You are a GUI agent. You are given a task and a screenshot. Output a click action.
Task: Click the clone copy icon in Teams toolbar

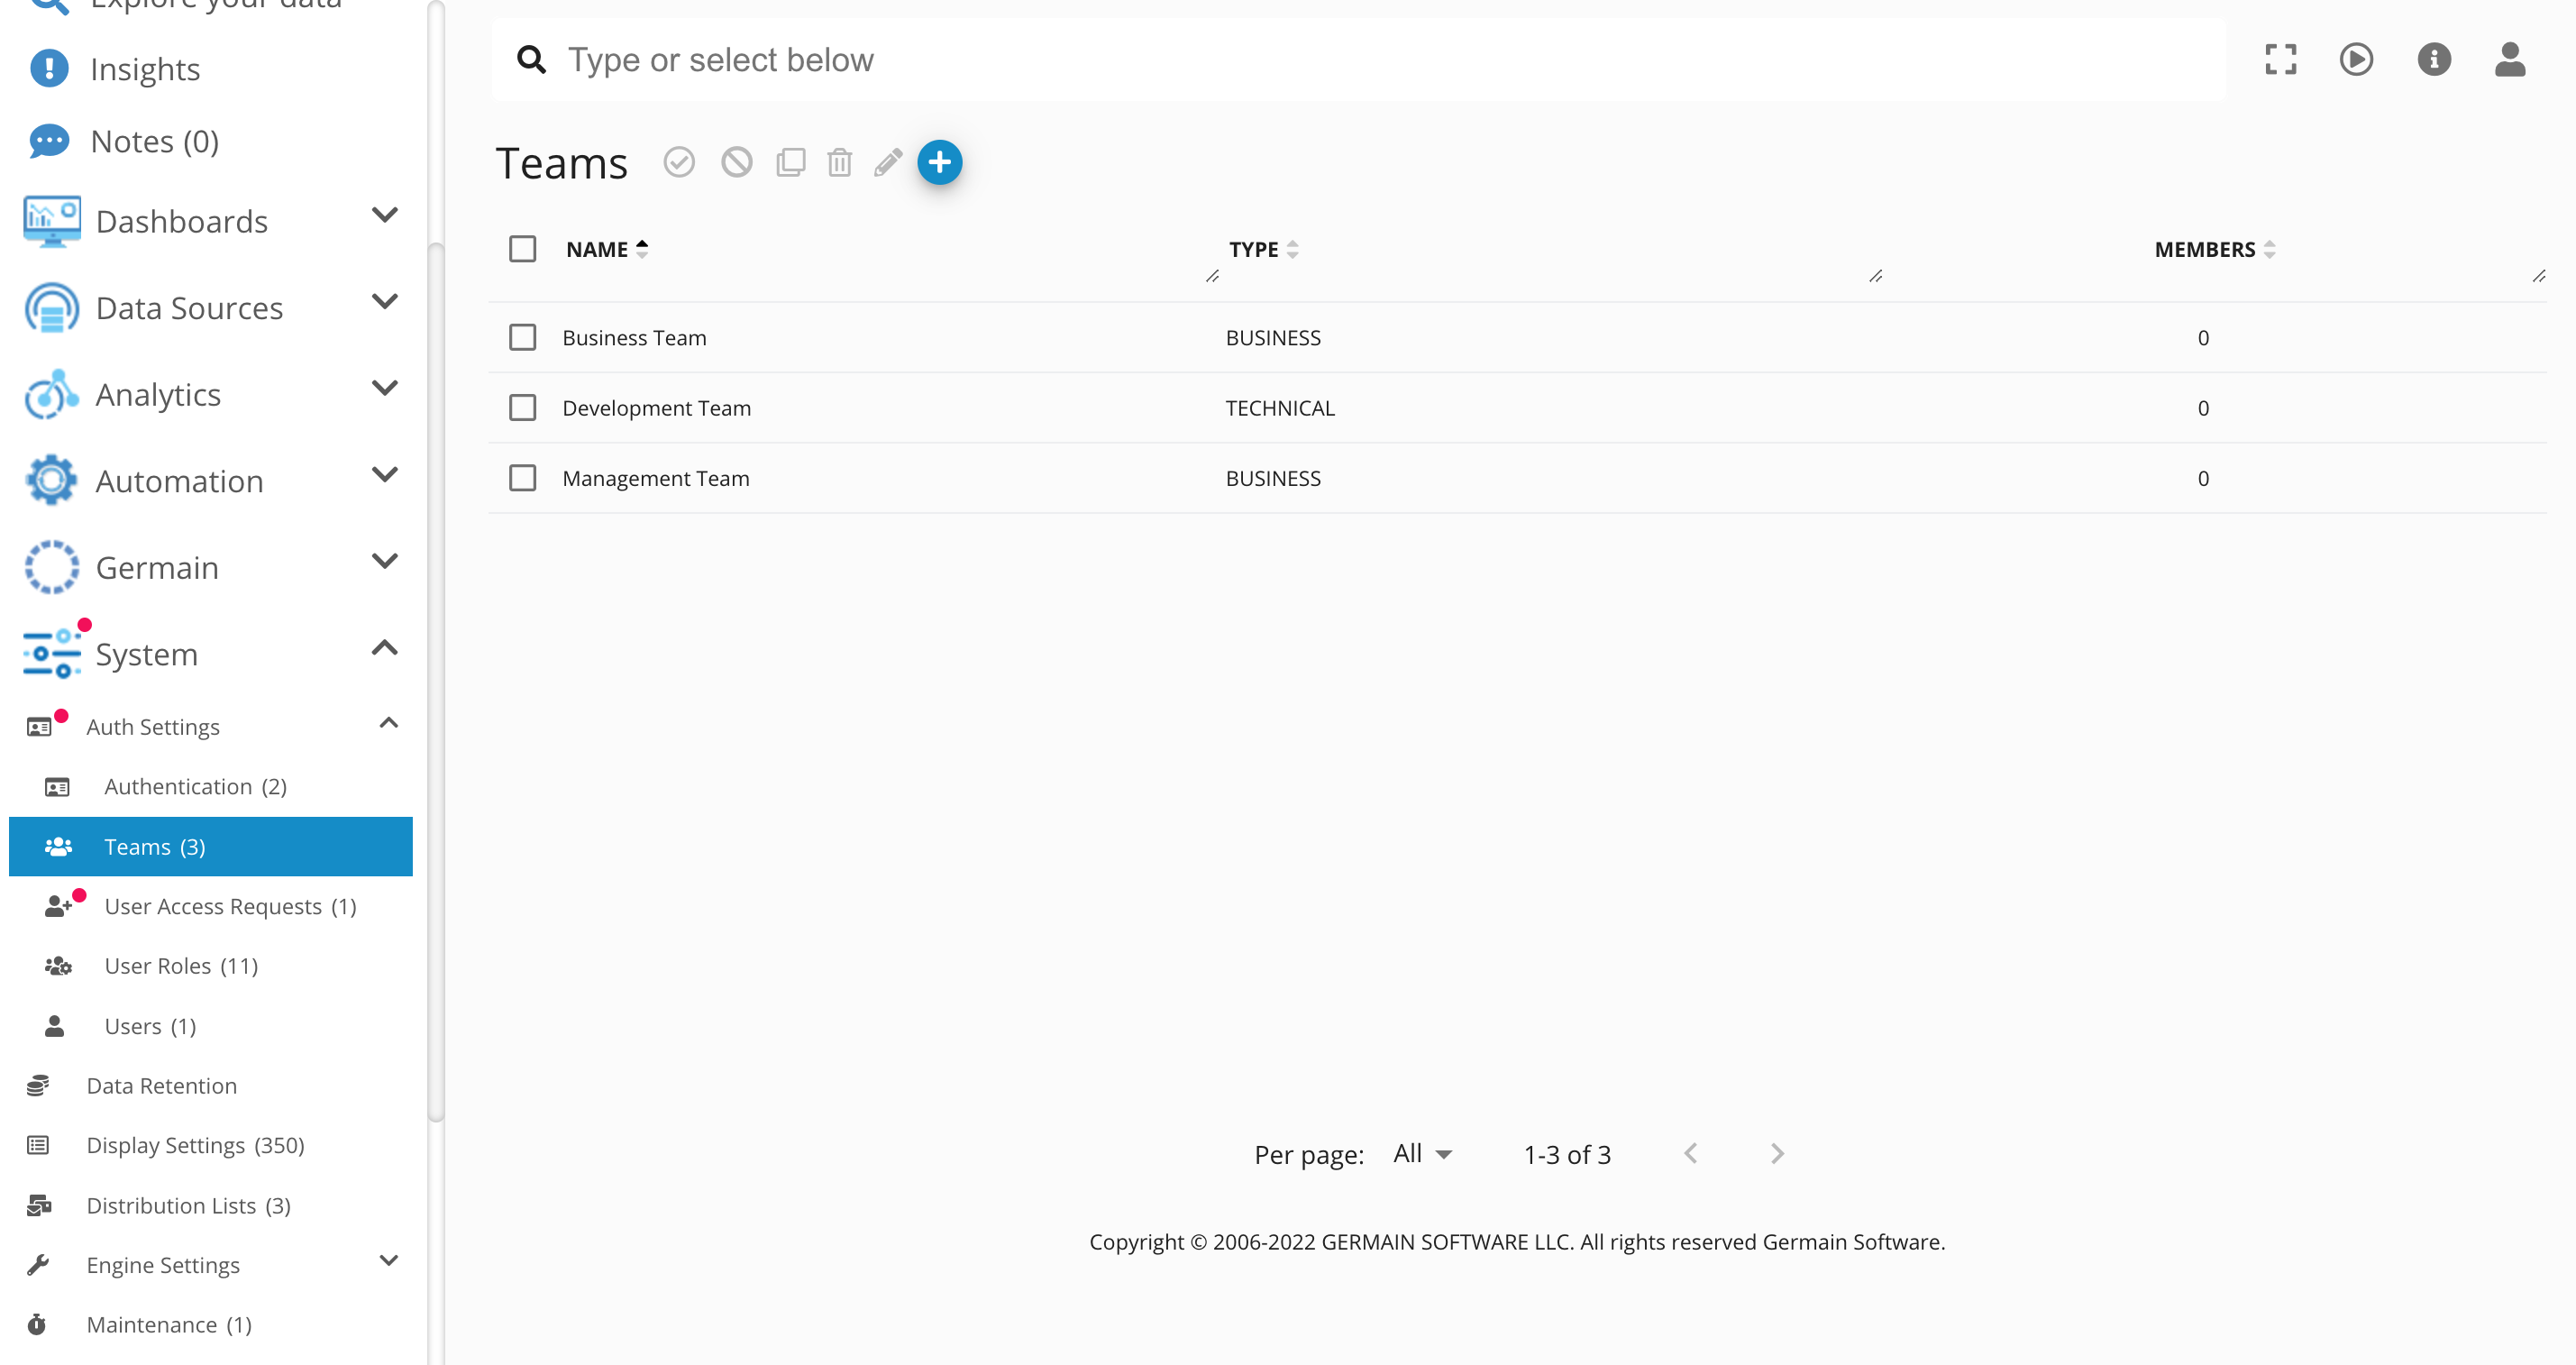[x=790, y=162]
